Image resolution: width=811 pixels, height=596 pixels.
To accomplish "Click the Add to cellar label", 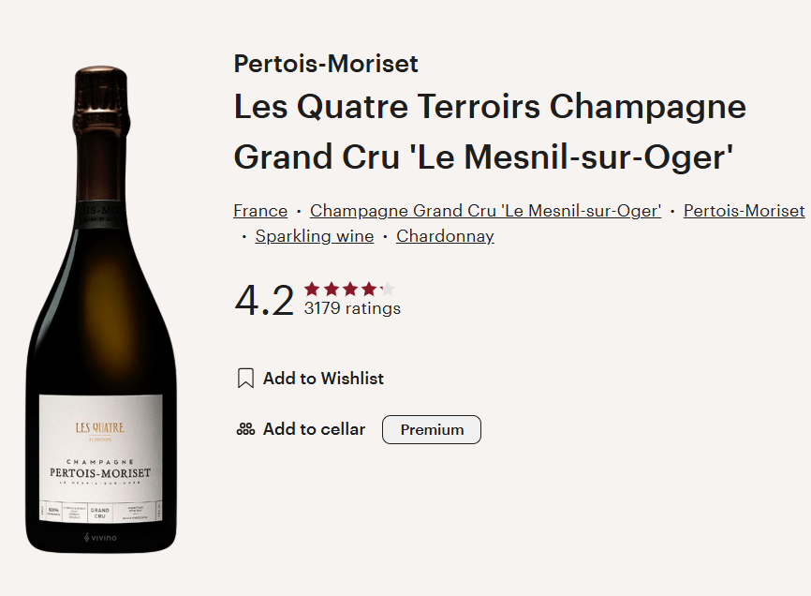I will [315, 428].
